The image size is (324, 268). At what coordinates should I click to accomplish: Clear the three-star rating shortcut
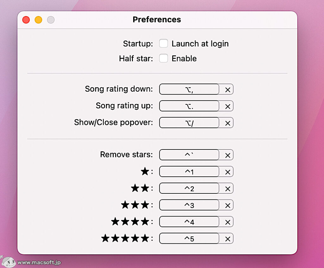(x=227, y=205)
